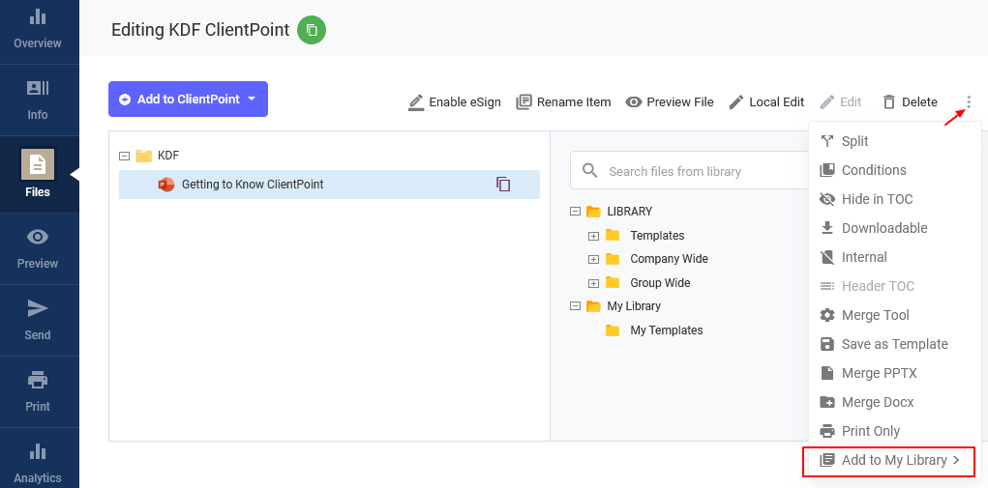Click the My Library root label
The width and height of the screenshot is (988, 488).
coord(634,306)
